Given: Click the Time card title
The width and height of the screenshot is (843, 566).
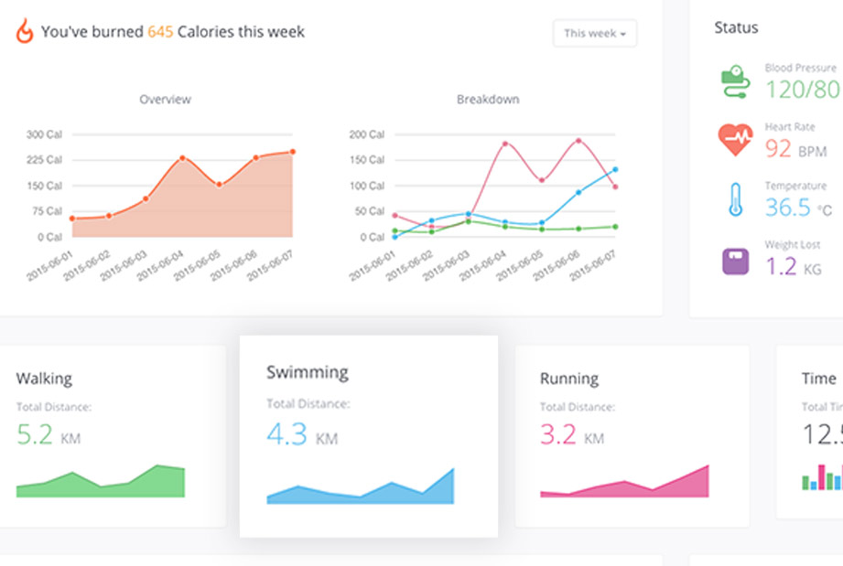Looking at the screenshot, I should 819,379.
